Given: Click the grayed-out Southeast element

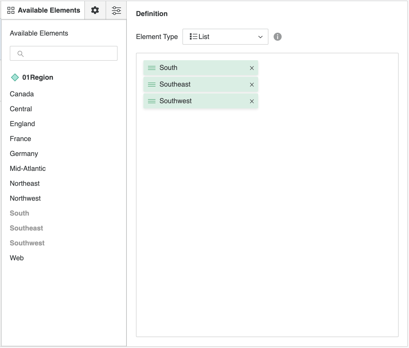Looking at the screenshot, I should pos(26,228).
